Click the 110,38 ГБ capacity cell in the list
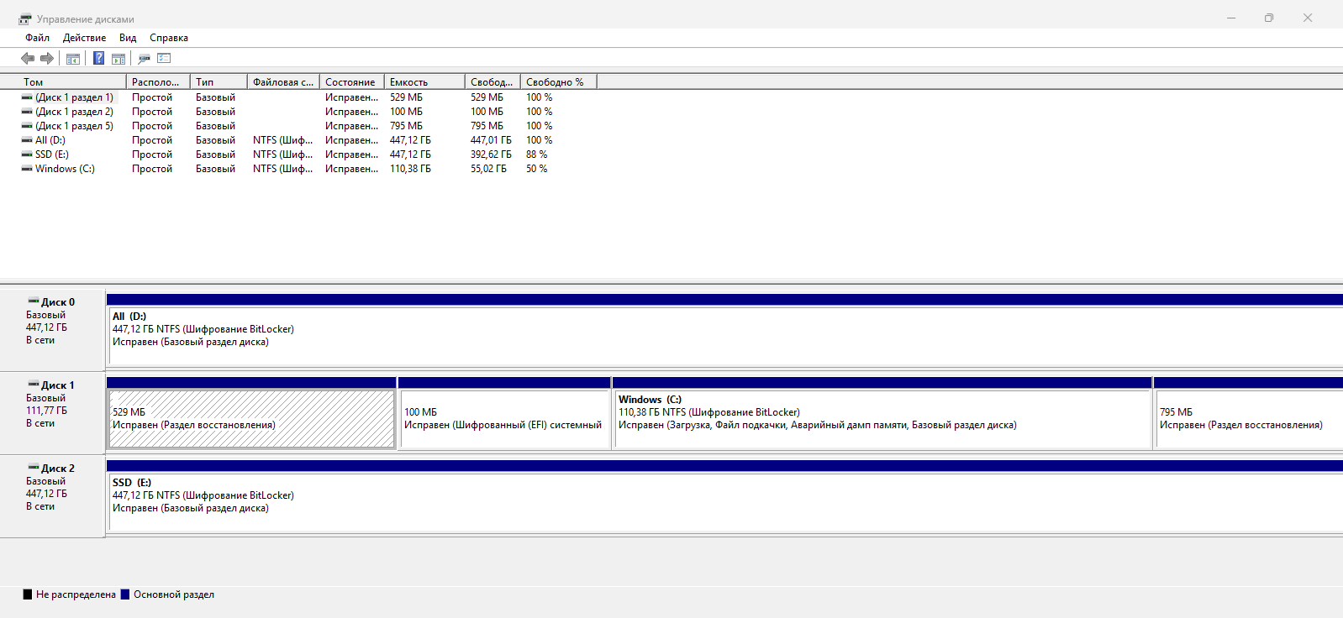This screenshot has width=1343, height=618. 410,169
